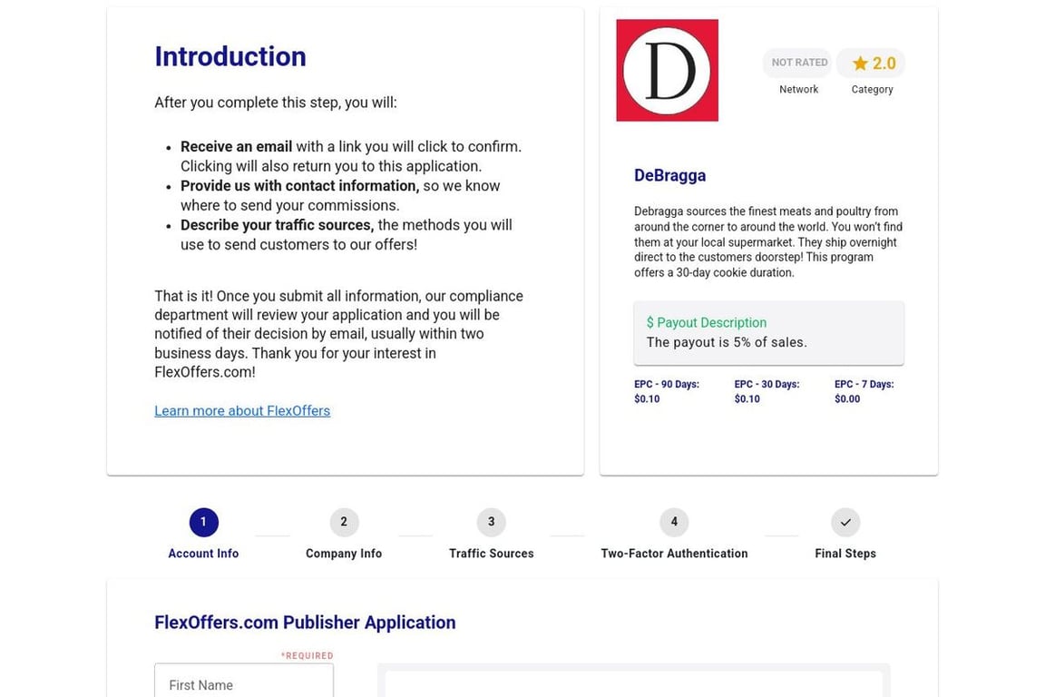Click the star icon in category rating
1045x697 pixels.
(860, 64)
